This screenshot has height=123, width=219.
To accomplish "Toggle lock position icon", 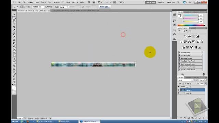I will [188, 84].
